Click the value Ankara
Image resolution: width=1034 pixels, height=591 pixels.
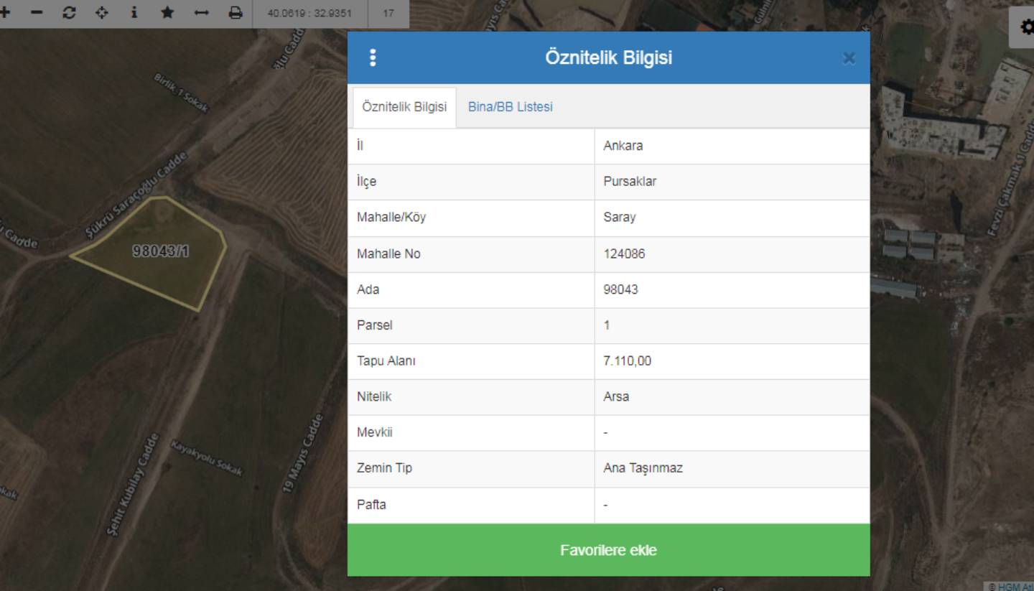(x=623, y=146)
